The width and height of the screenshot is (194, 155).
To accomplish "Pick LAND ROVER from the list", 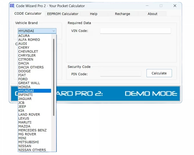I will tap(29, 115).
